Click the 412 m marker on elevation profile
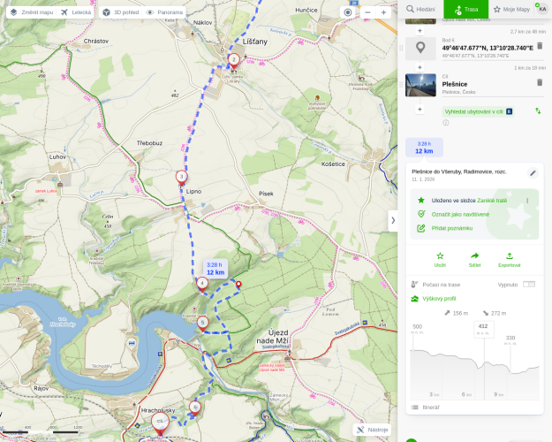The height and width of the screenshot is (442, 552). coord(483,327)
